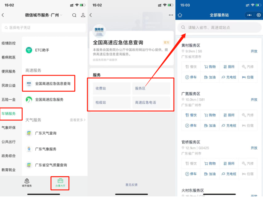Tap the 停车 icon under 官桥服务区

pos(187,174)
